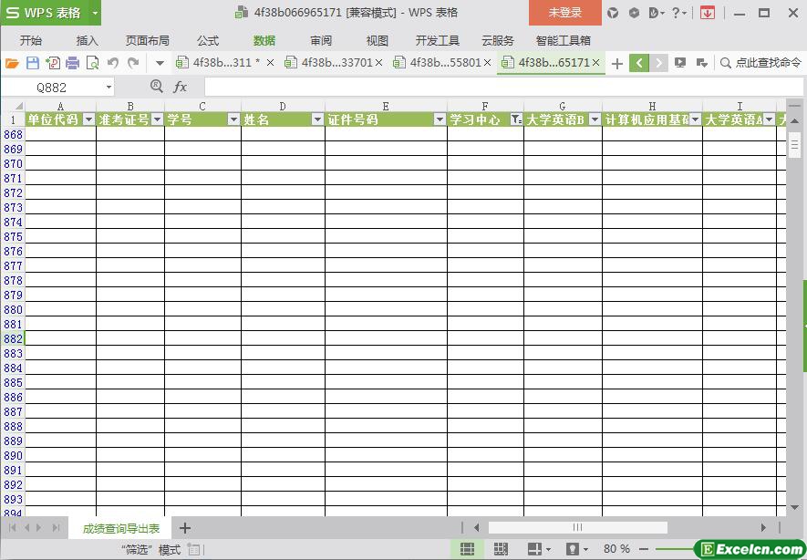Open the active filter on 学习中心
This screenshot has height=560, width=807.
point(516,119)
